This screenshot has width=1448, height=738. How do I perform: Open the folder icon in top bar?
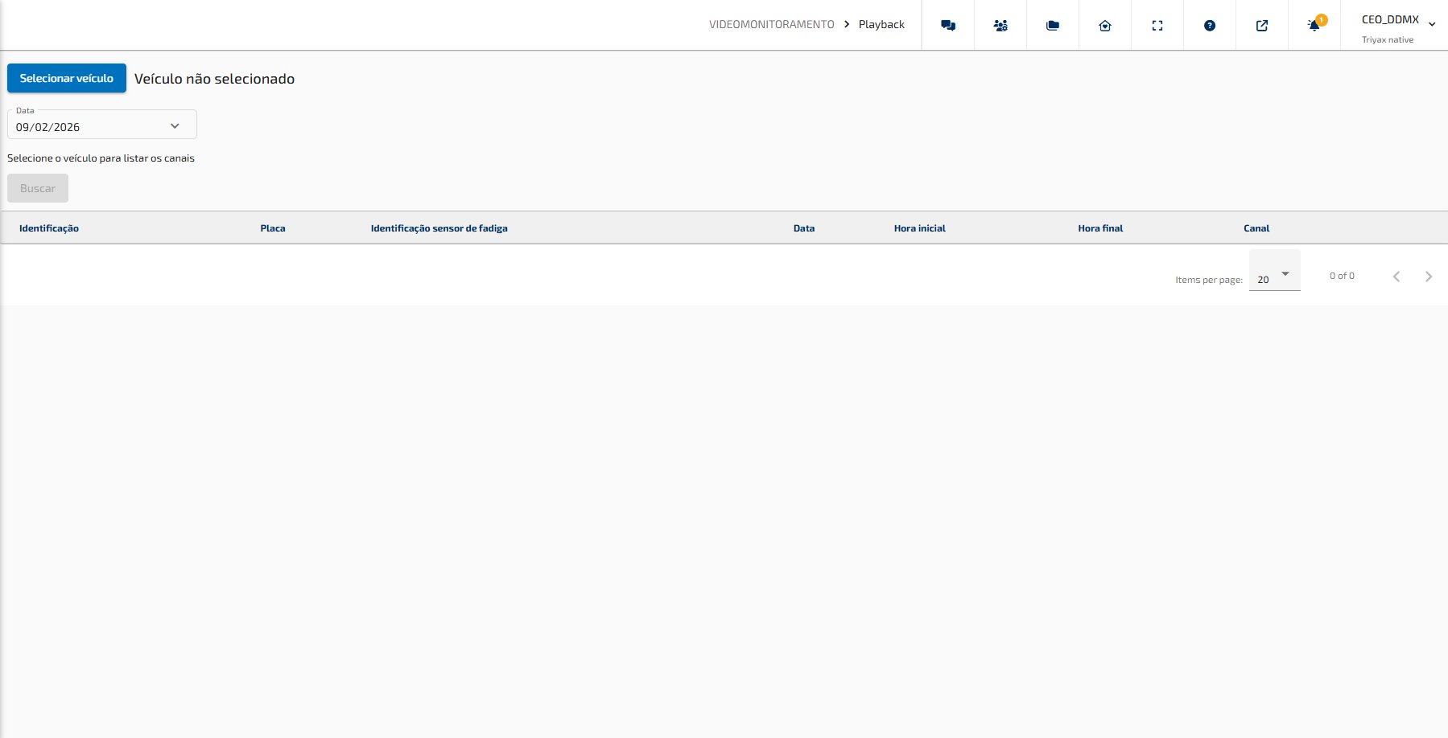pyautogui.click(x=1053, y=26)
